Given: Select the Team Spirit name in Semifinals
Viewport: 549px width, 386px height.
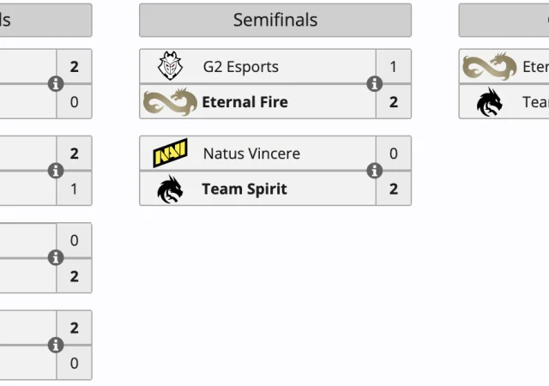Looking at the screenshot, I should (244, 189).
